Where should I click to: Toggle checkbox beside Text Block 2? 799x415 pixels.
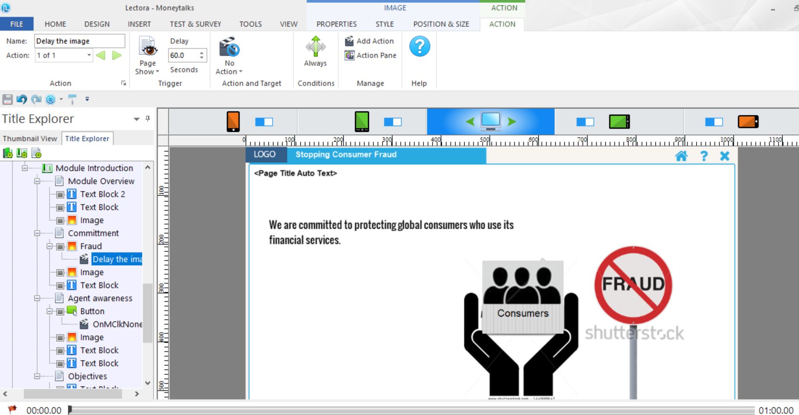click(61, 194)
